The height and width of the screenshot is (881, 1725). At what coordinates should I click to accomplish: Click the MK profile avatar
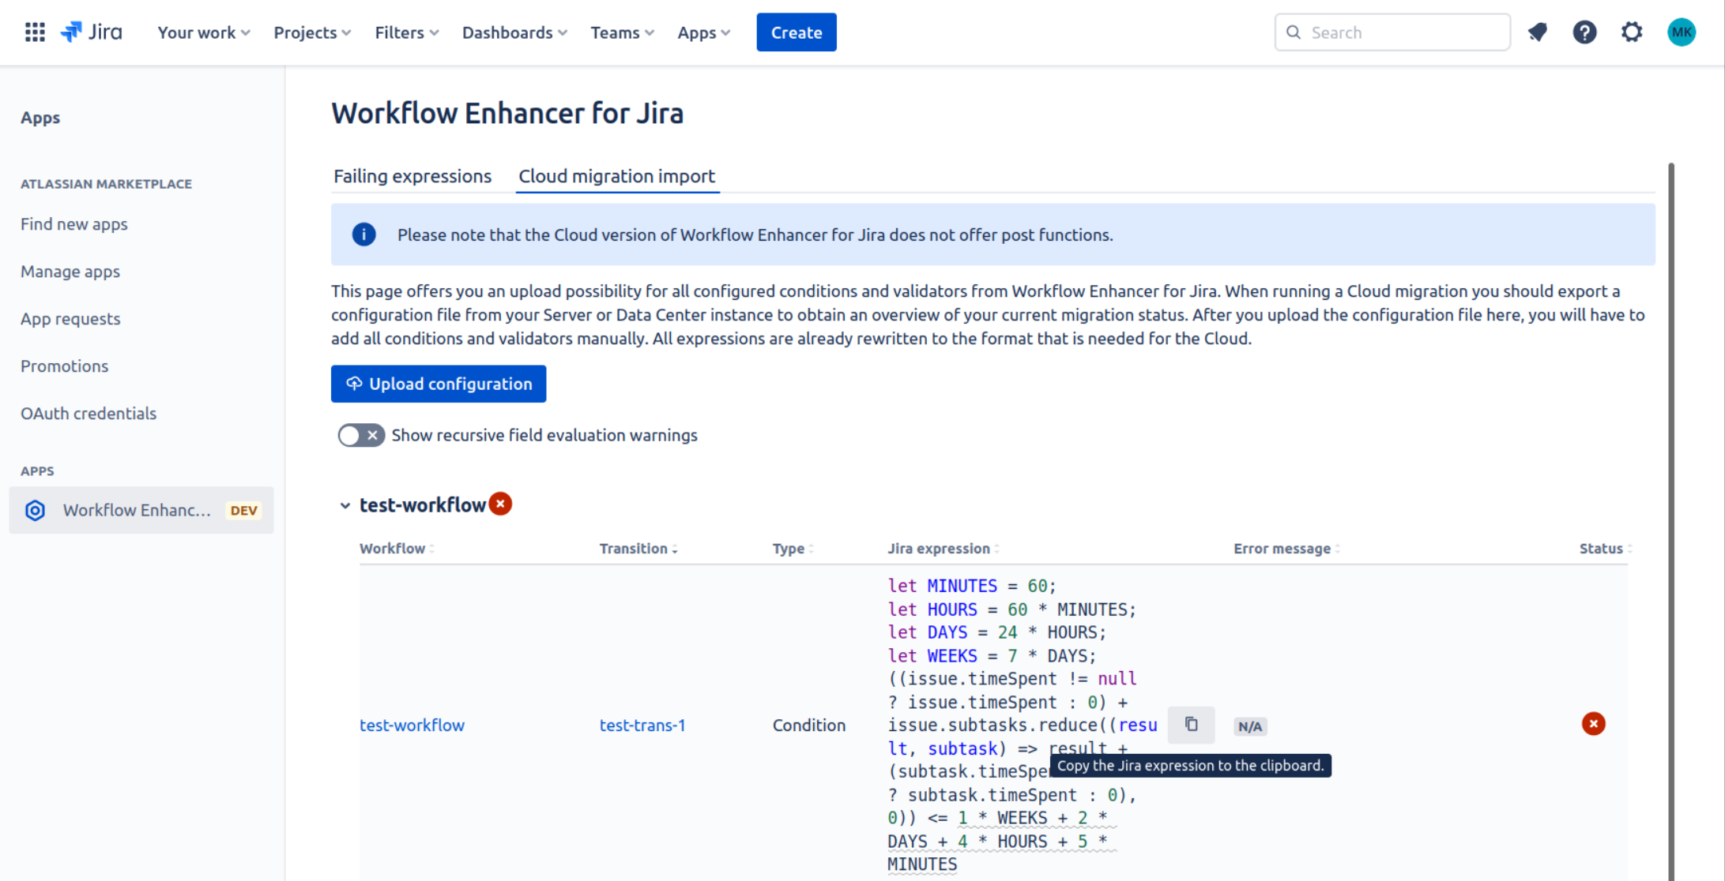(x=1681, y=32)
